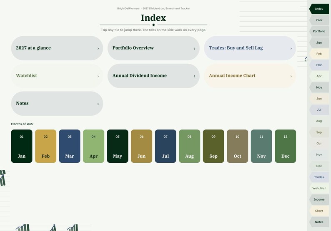Open the Watchlist tile
The image size is (331, 231).
pos(57,76)
